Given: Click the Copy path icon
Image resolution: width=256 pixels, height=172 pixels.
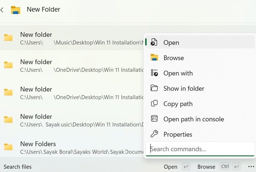Looking at the screenshot, I should click(x=154, y=103).
